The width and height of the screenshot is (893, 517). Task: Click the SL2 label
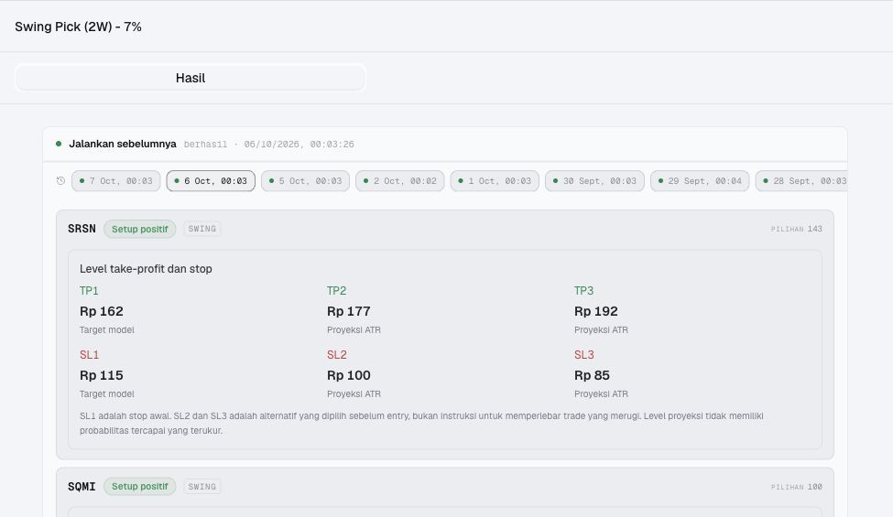coord(336,355)
